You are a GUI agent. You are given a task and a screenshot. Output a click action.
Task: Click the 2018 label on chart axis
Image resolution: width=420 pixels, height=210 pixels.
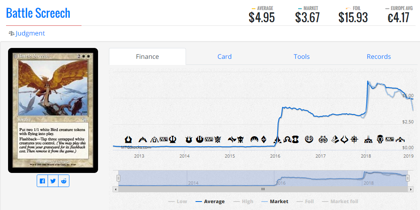pyautogui.click(x=366, y=156)
